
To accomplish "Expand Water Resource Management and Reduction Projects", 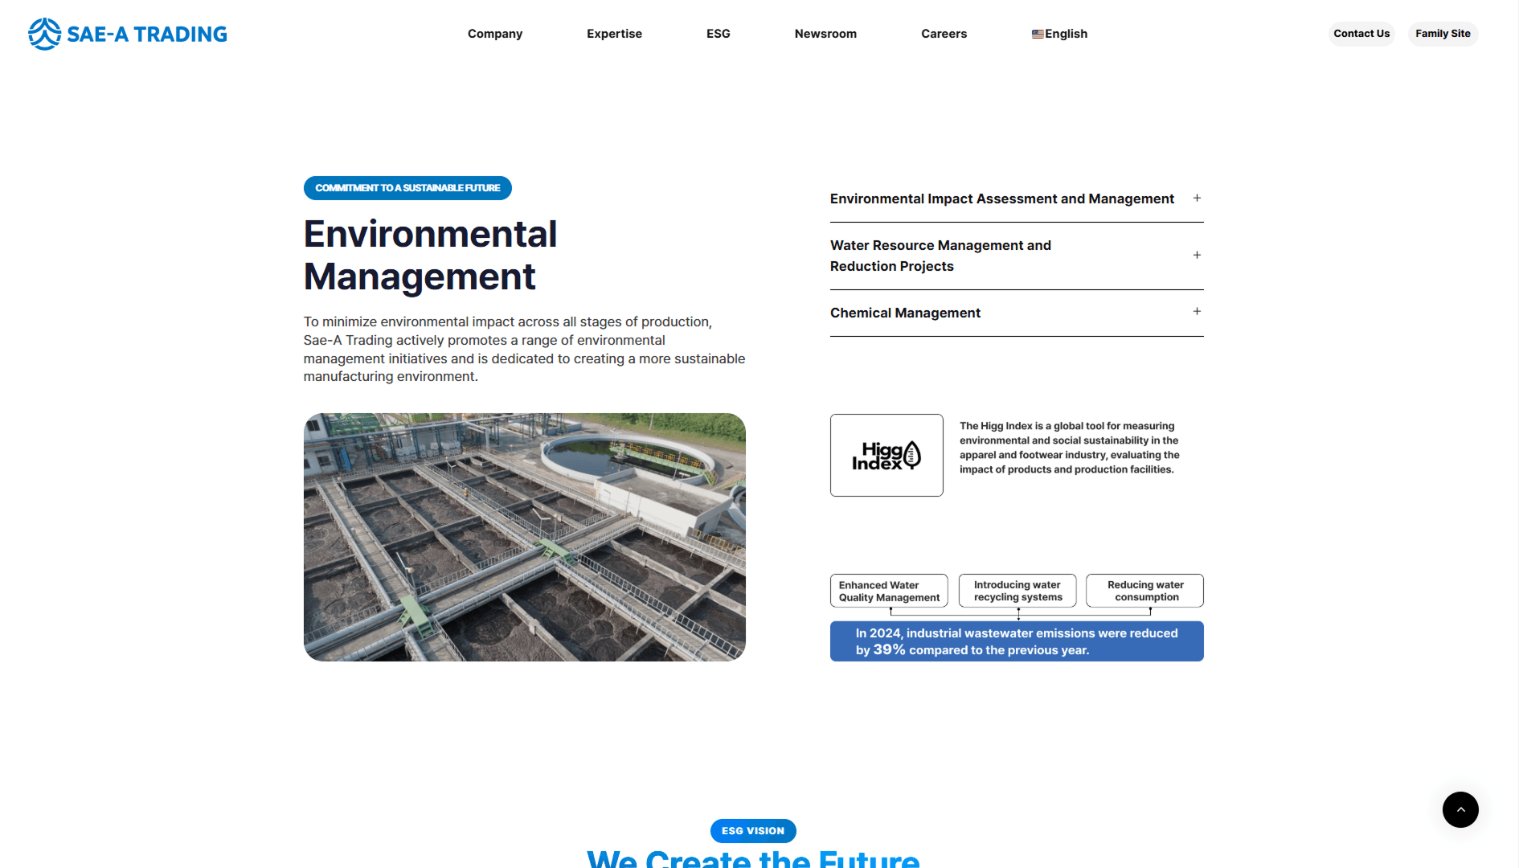I will coord(1017,256).
